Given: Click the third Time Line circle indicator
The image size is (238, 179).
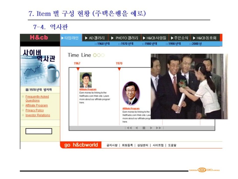Looking at the screenshot, I should 103,55.
